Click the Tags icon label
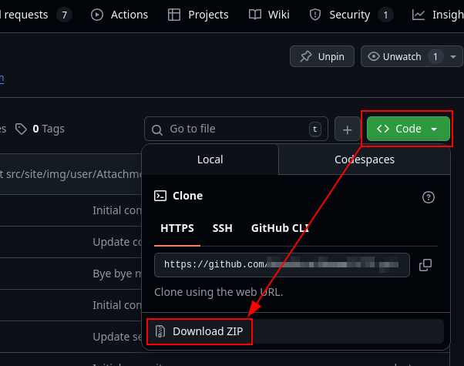The height and width of the screenshot is (366, 464). point(21,129)
